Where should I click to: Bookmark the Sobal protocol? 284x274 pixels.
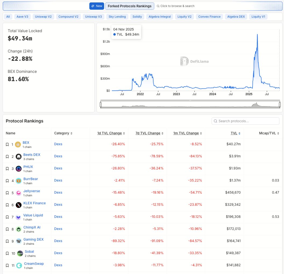pyautogui.click(x=7, y=253)
